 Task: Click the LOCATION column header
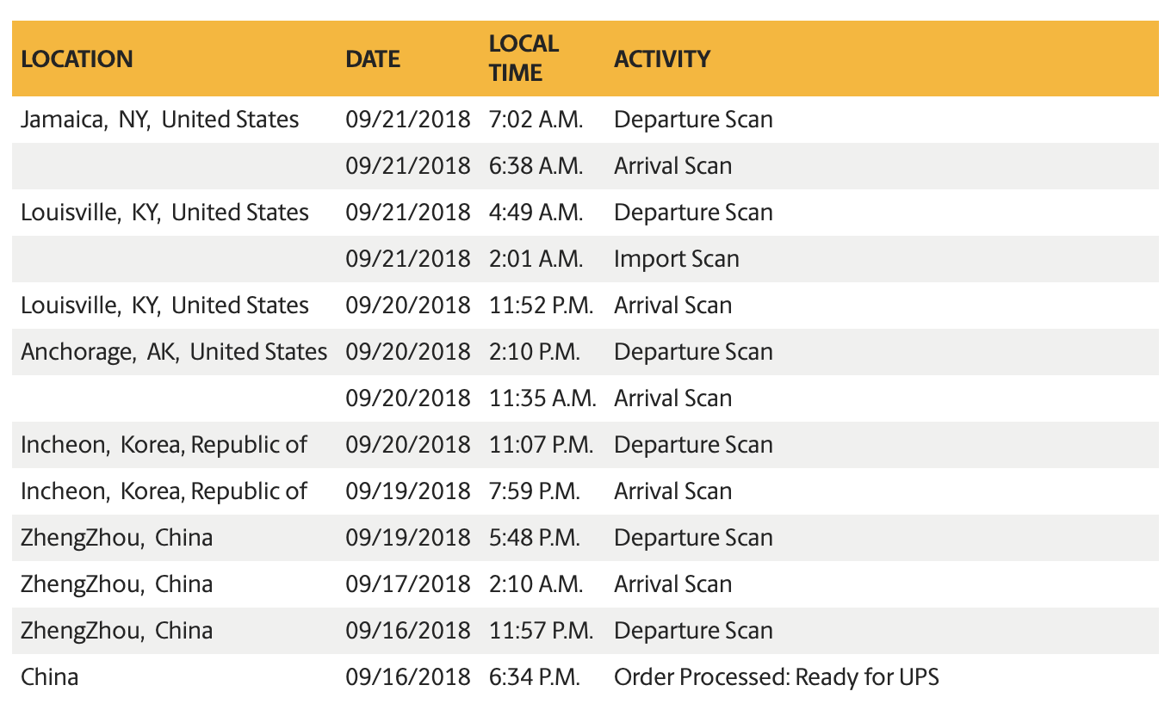coord(77,59)
